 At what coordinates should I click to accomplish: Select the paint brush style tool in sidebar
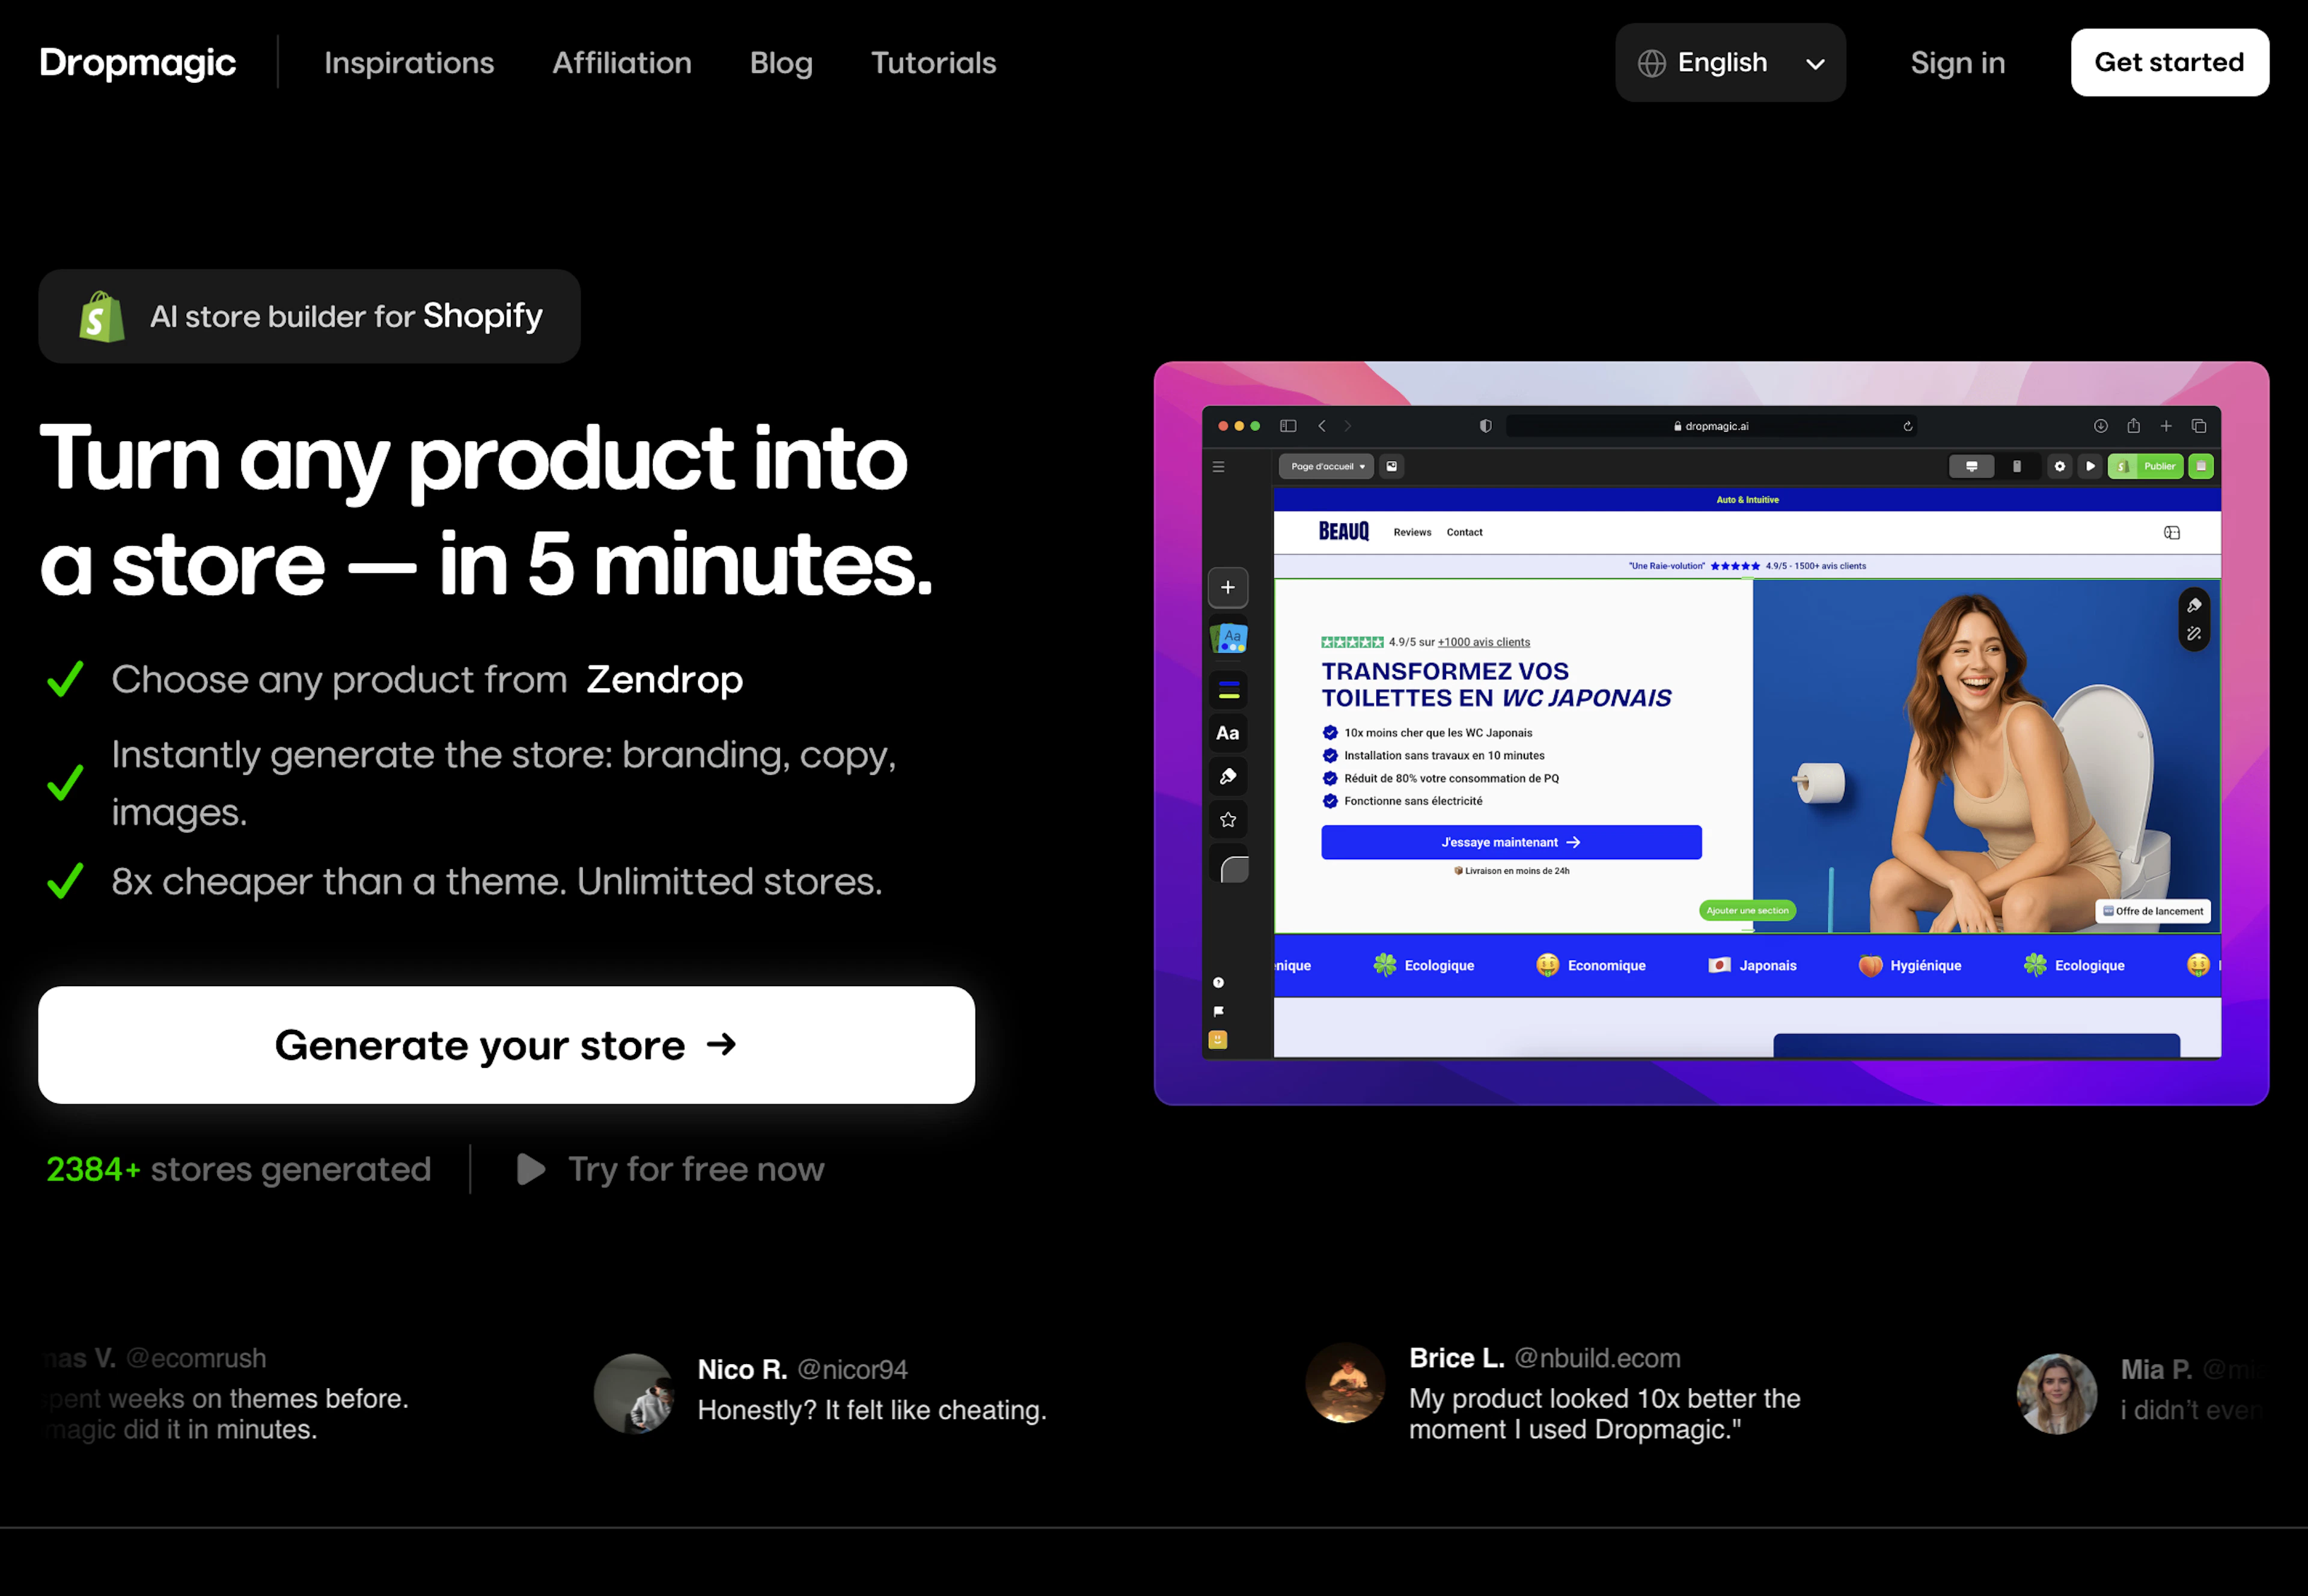tap(1228, 776)
